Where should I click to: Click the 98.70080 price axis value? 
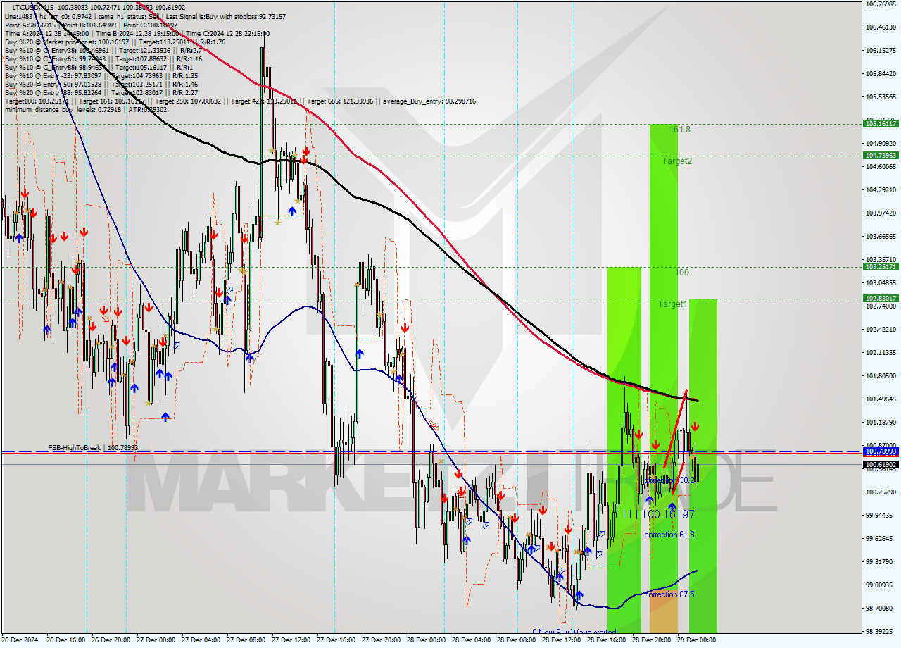pos(881,609)
